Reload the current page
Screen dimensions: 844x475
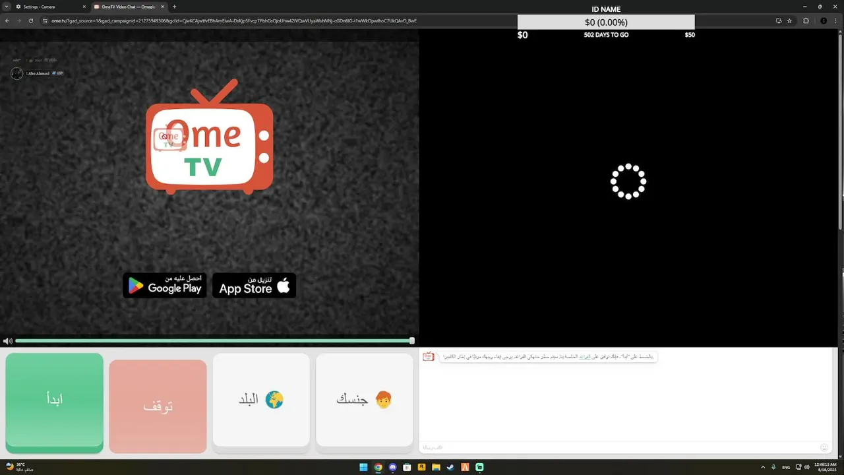click(x=31, y=20)
